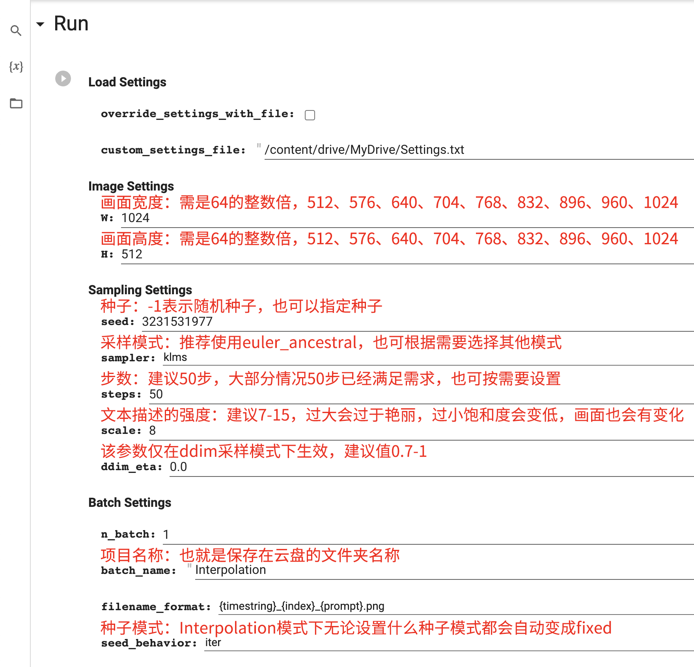Click the red 文本描述的强度 scale note
Screen dimensions: 694x667
[392, 415]
